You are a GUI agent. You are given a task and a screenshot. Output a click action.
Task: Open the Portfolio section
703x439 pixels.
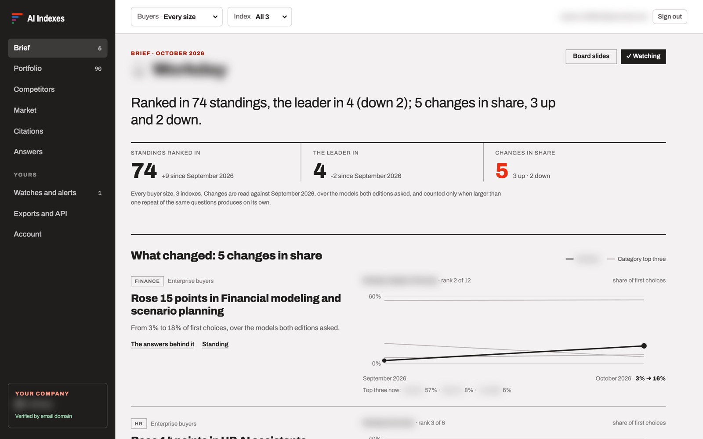[58, 68]
